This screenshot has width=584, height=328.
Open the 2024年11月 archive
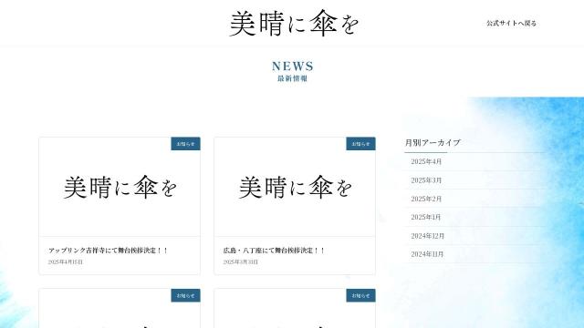click(427, 254)
